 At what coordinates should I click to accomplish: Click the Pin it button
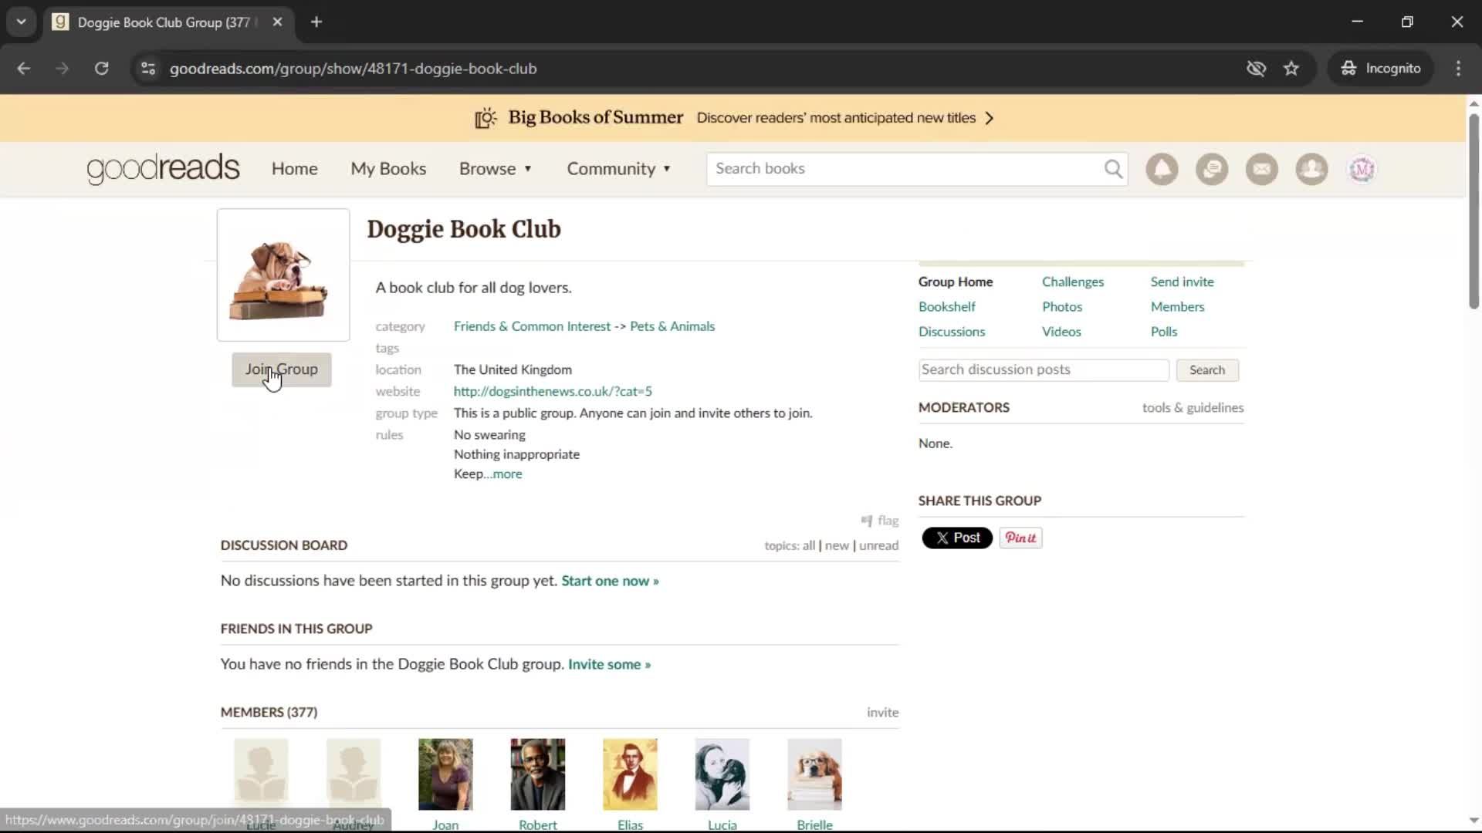click(x=1020, y=538)
